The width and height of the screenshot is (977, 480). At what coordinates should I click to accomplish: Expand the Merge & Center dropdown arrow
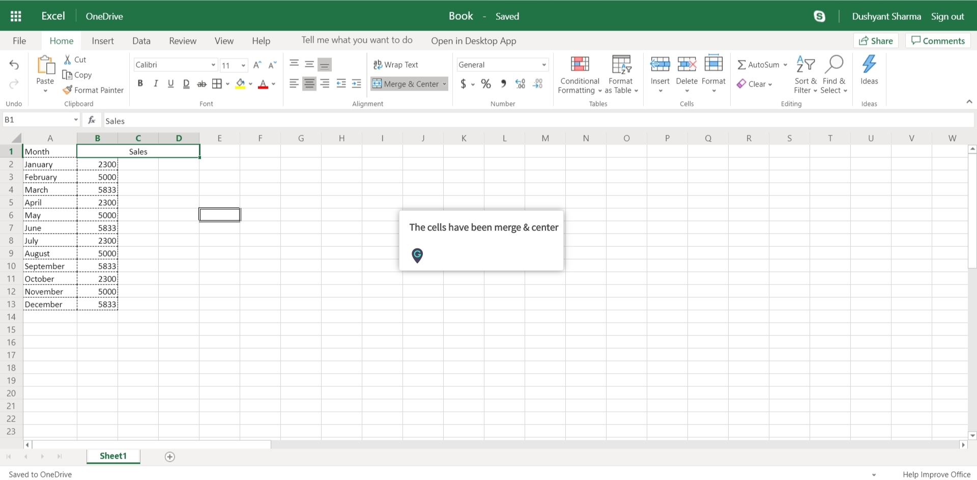[x=444, y=84]
